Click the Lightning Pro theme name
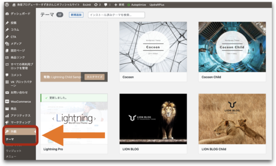Screen dimensions: 276x166 pyautogui.click(x=53, y=149)
